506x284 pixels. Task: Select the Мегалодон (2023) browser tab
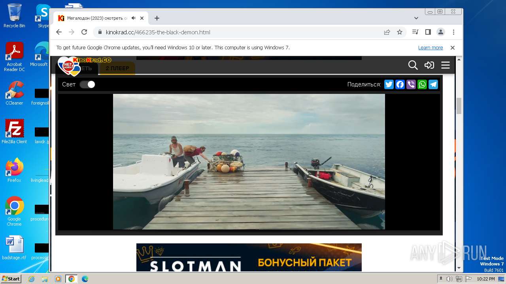click(x=101, y=18)
